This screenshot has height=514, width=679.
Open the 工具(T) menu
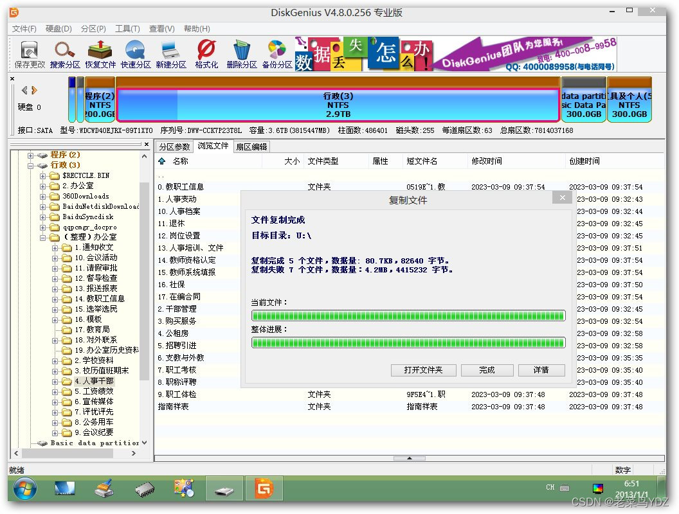127,28
